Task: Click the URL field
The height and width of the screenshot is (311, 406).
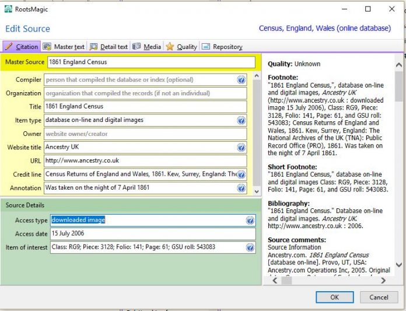Action: 145,161
